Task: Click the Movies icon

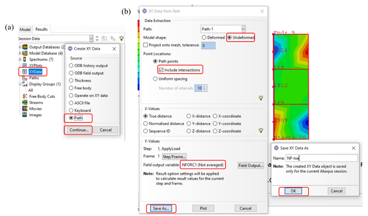Action: [x=24, y=109]
